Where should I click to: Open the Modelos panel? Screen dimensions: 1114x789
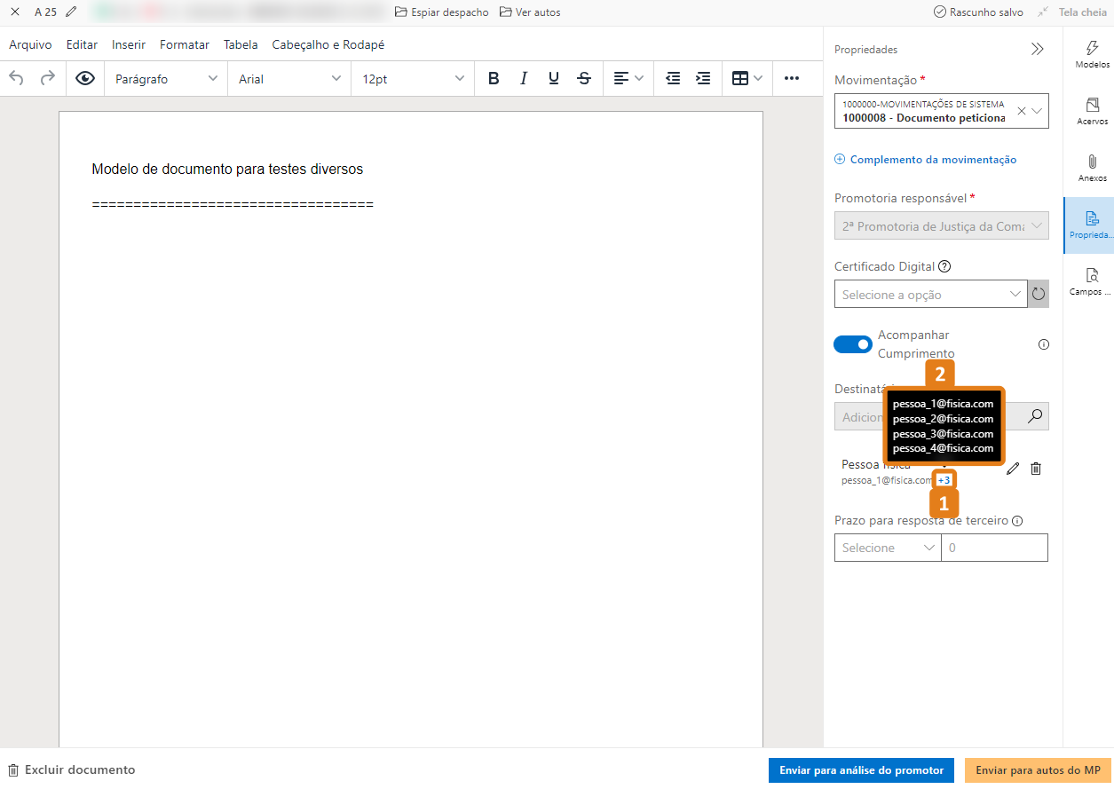coord(1091,56)
